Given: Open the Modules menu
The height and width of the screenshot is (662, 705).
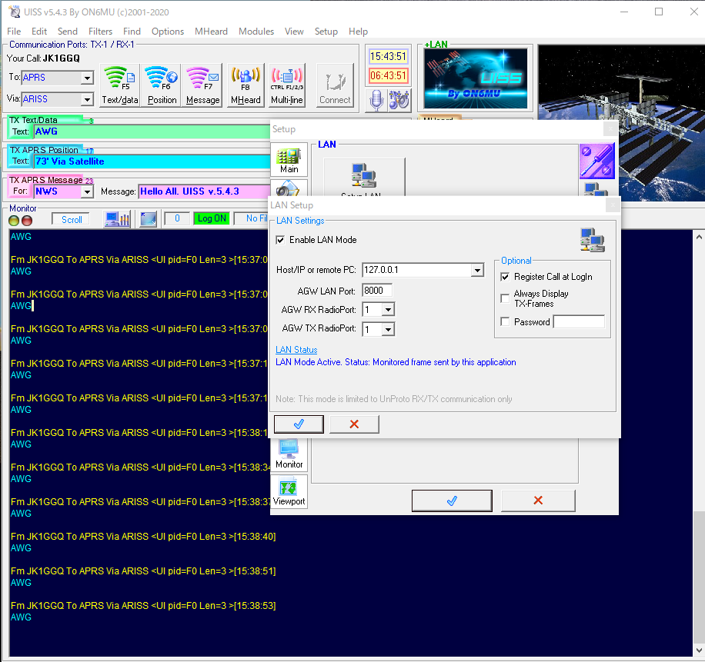Looking at the screenshot, I should [256, 32].
